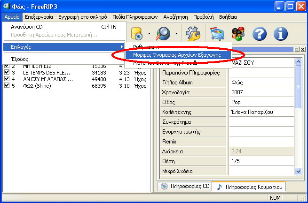Click the info panel float/maximize button
Screen dimensions: 308x203
[297, 49]
